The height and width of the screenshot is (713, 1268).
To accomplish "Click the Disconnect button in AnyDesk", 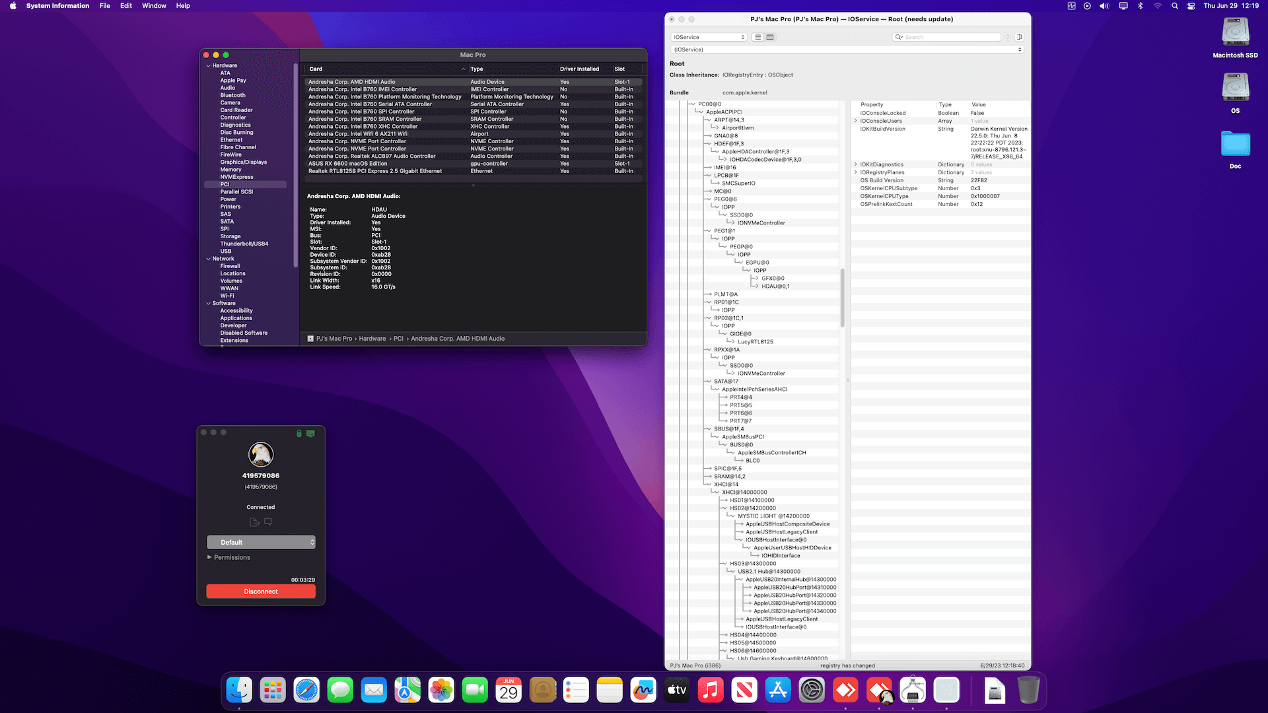I will coord(261,592).
